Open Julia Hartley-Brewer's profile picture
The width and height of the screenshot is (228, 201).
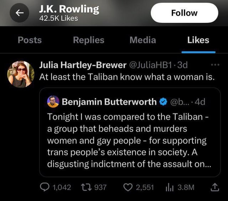(x=21, y=74)
